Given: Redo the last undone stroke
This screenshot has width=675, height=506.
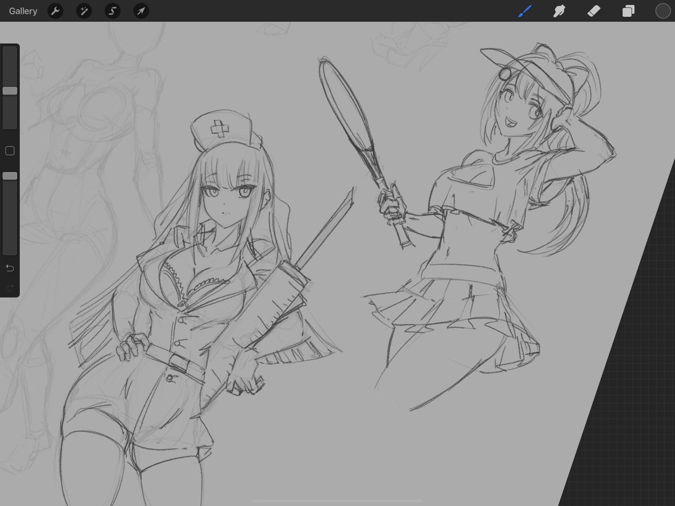Looking at the screenshot, I should (10, 288).
